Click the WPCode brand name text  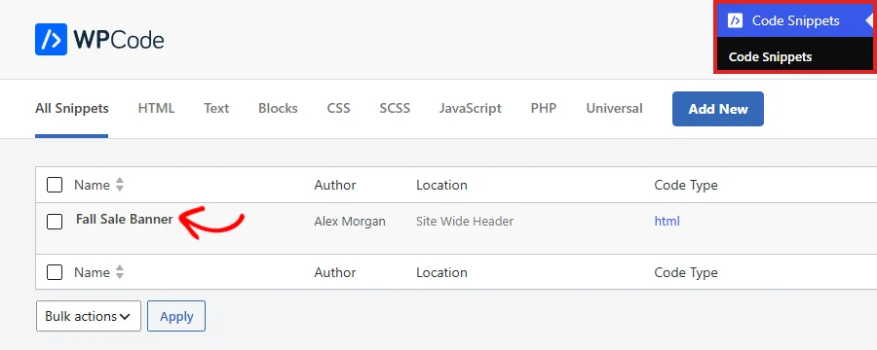pos(119,40)
